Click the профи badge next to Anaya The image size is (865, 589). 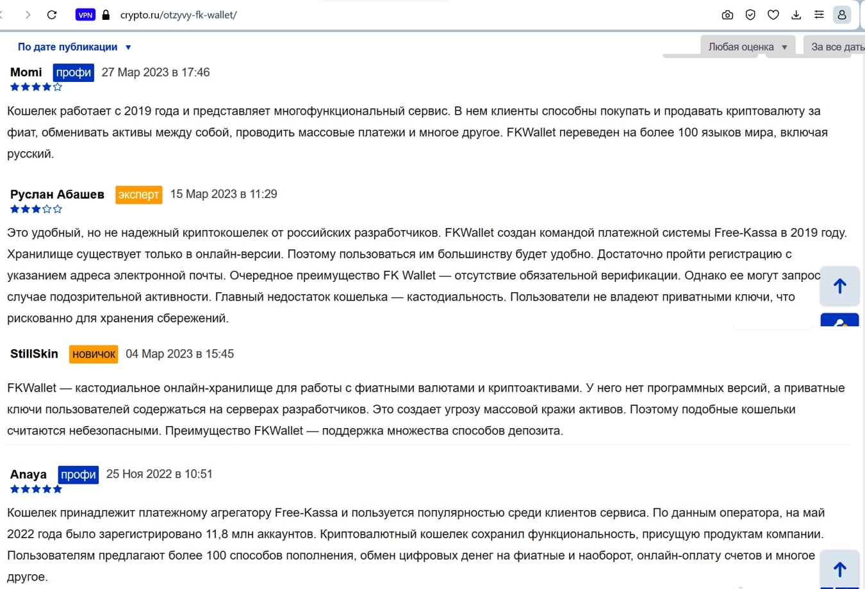78,474
